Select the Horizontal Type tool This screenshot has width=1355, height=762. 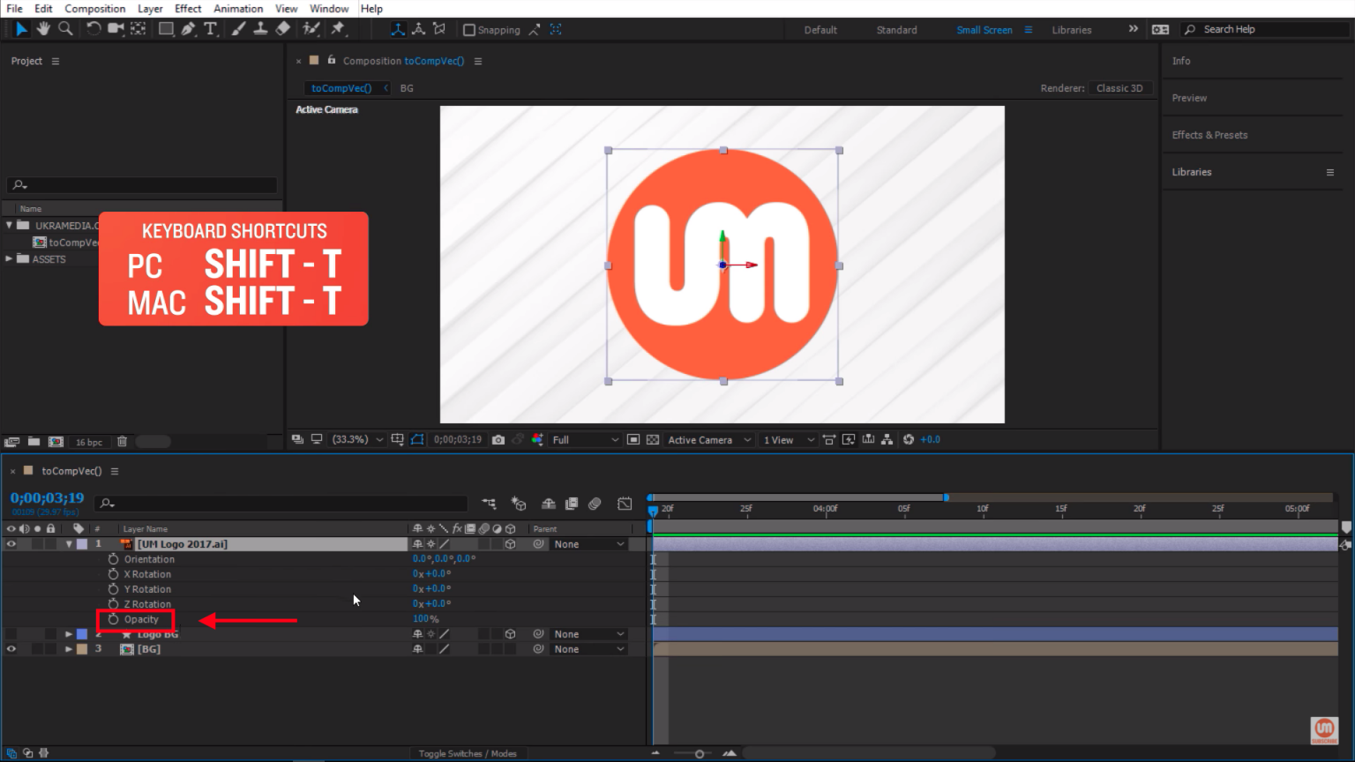(210, 29)
